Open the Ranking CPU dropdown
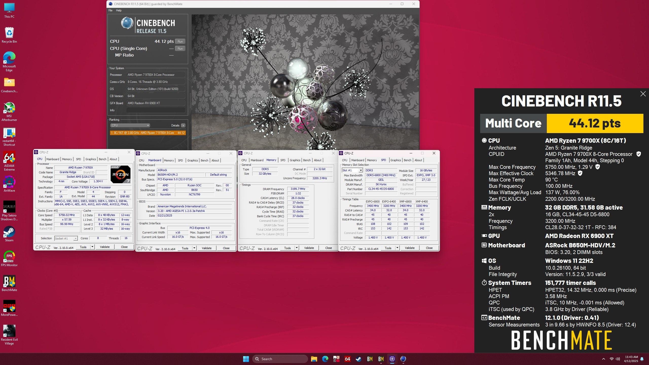The width and height of the screenshot is (649, 365). point(130,125)
